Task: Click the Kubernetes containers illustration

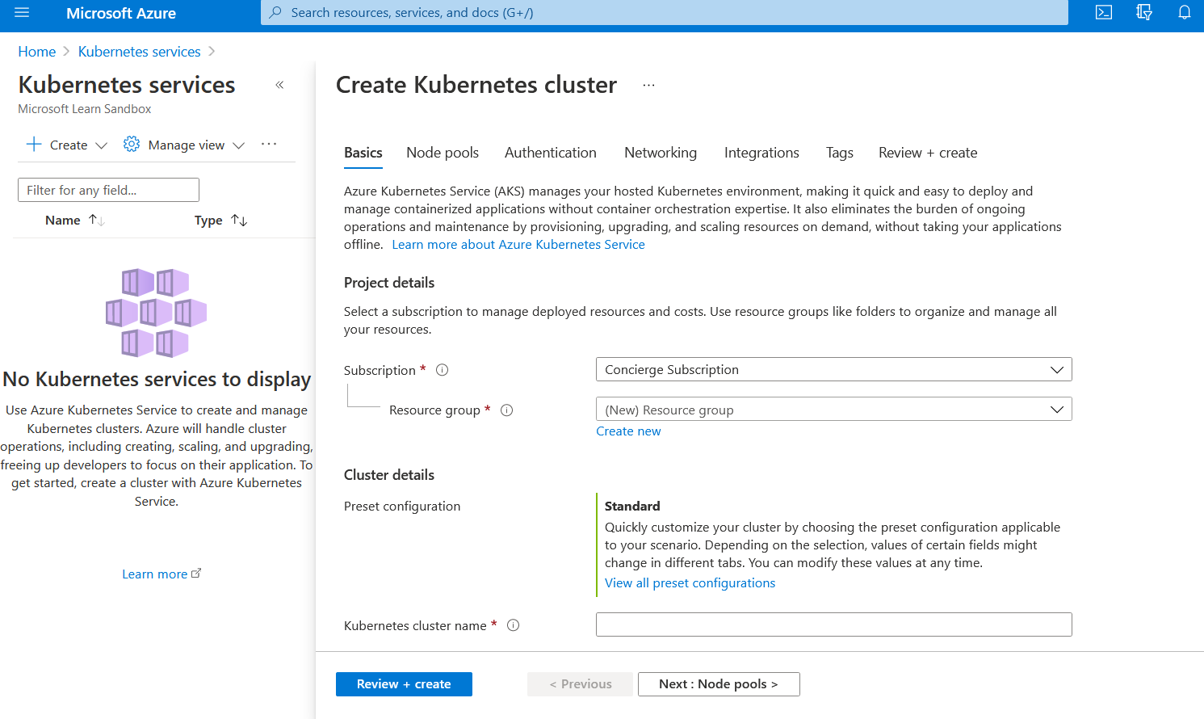Action: [157, 313]
